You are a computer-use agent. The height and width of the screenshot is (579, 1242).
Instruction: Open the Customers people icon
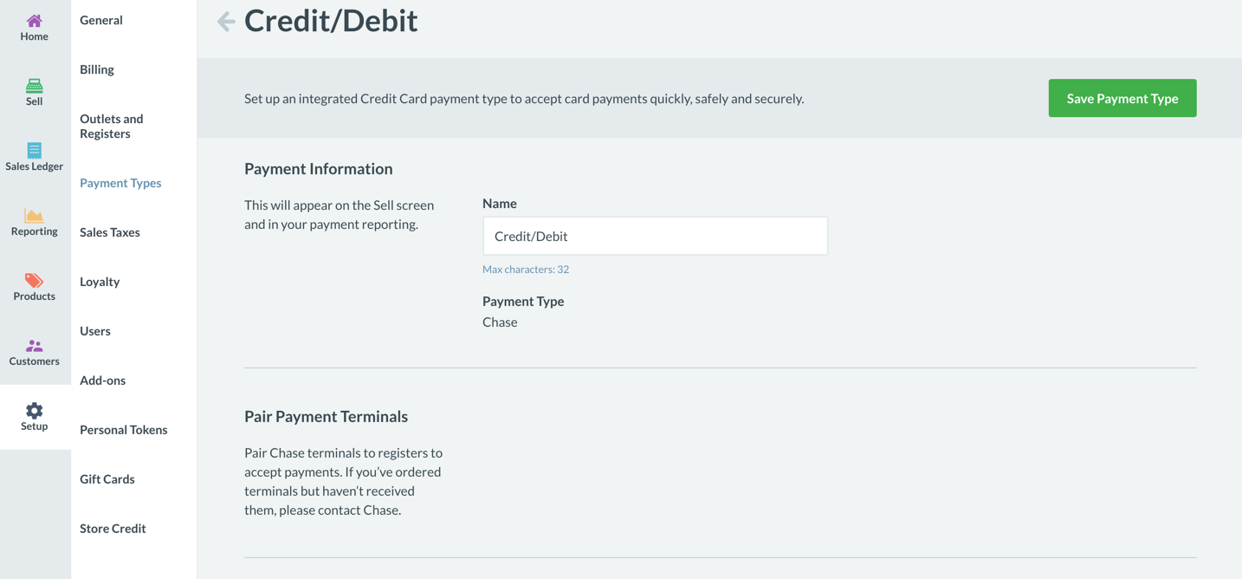[34, 346]
